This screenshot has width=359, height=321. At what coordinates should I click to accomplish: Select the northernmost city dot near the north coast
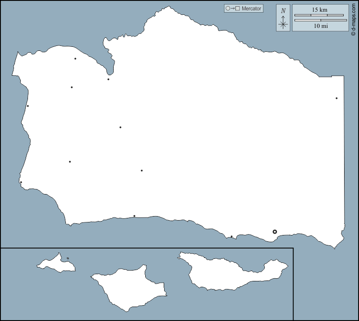coord(75,59)
